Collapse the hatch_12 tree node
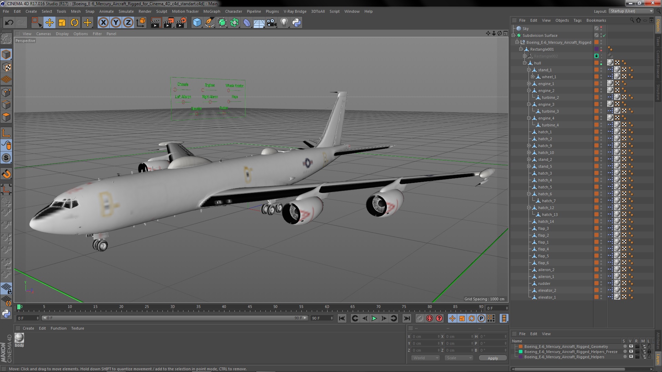 coord(529,208)
